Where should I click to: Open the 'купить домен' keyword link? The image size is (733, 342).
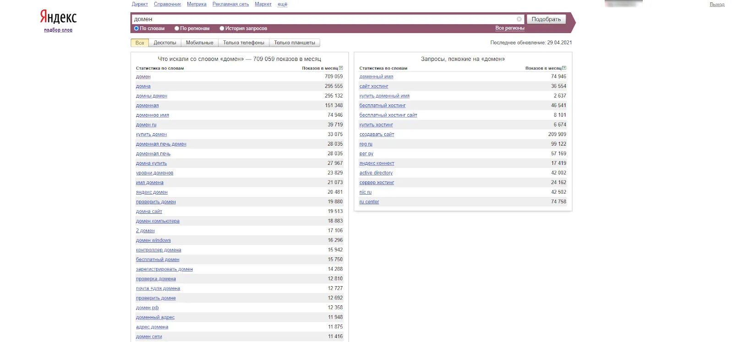coord(151,135)
